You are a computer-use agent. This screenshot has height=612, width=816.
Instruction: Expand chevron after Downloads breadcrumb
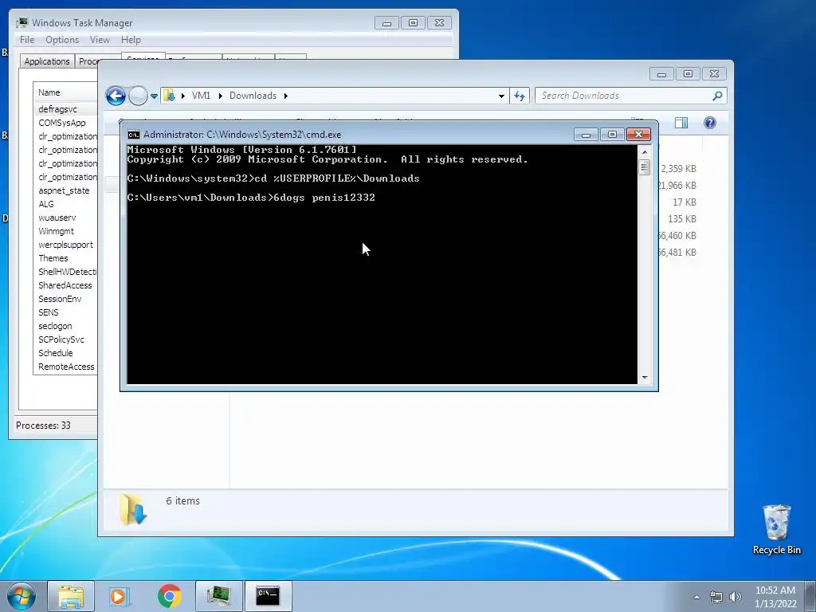[x=286, y=96]
